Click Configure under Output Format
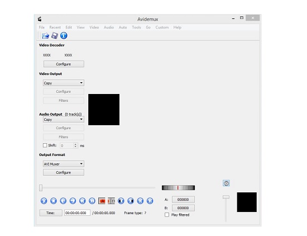 click(64, 172)
